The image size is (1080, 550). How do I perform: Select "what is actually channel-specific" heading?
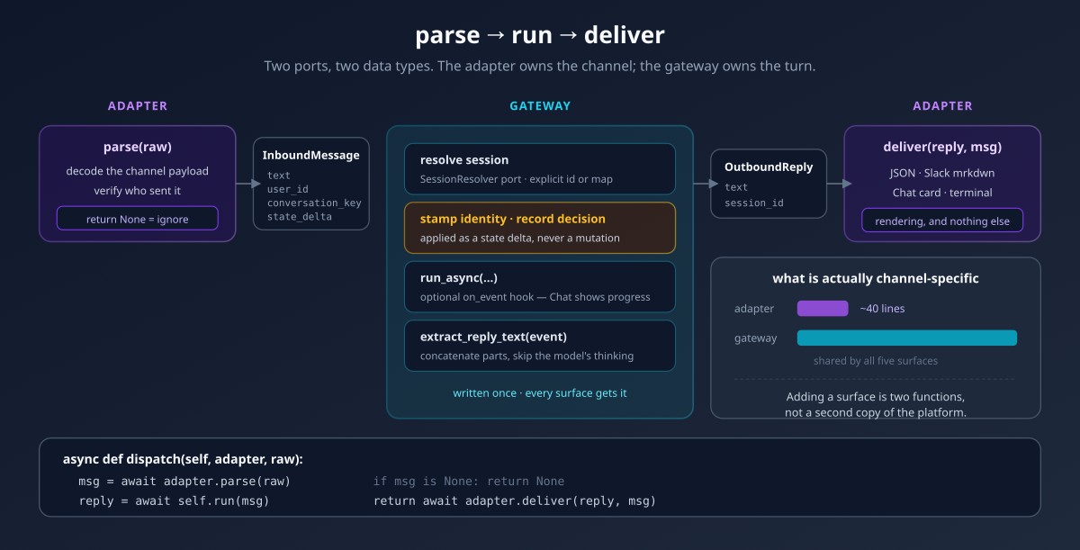coord(876,278)
